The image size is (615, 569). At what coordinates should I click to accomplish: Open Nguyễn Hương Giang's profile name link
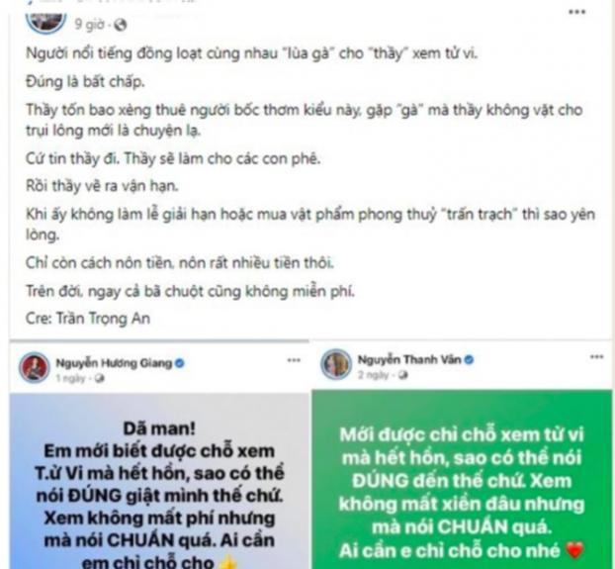[114, 363]
